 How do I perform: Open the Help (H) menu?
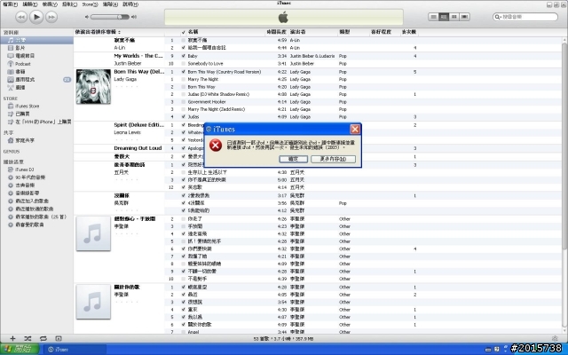(130, 4)
